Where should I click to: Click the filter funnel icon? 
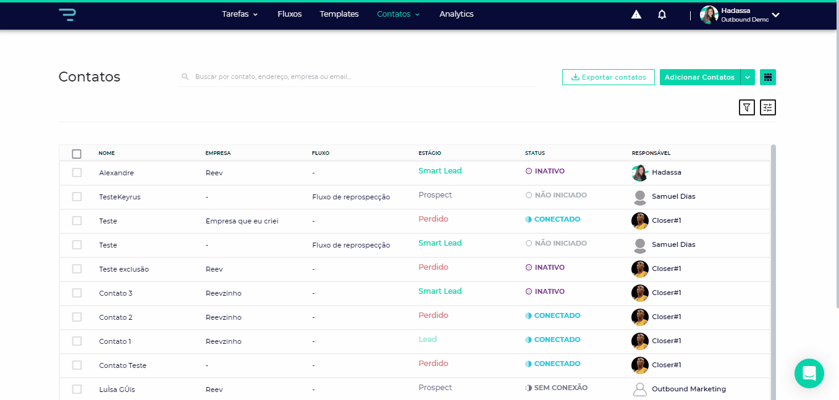point(747,107)
